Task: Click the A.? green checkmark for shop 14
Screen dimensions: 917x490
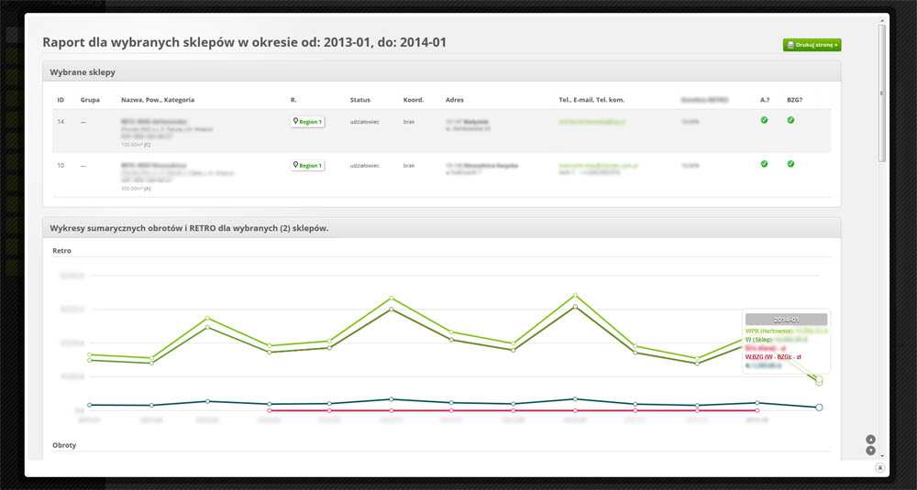Action: [x=764, y=119]
